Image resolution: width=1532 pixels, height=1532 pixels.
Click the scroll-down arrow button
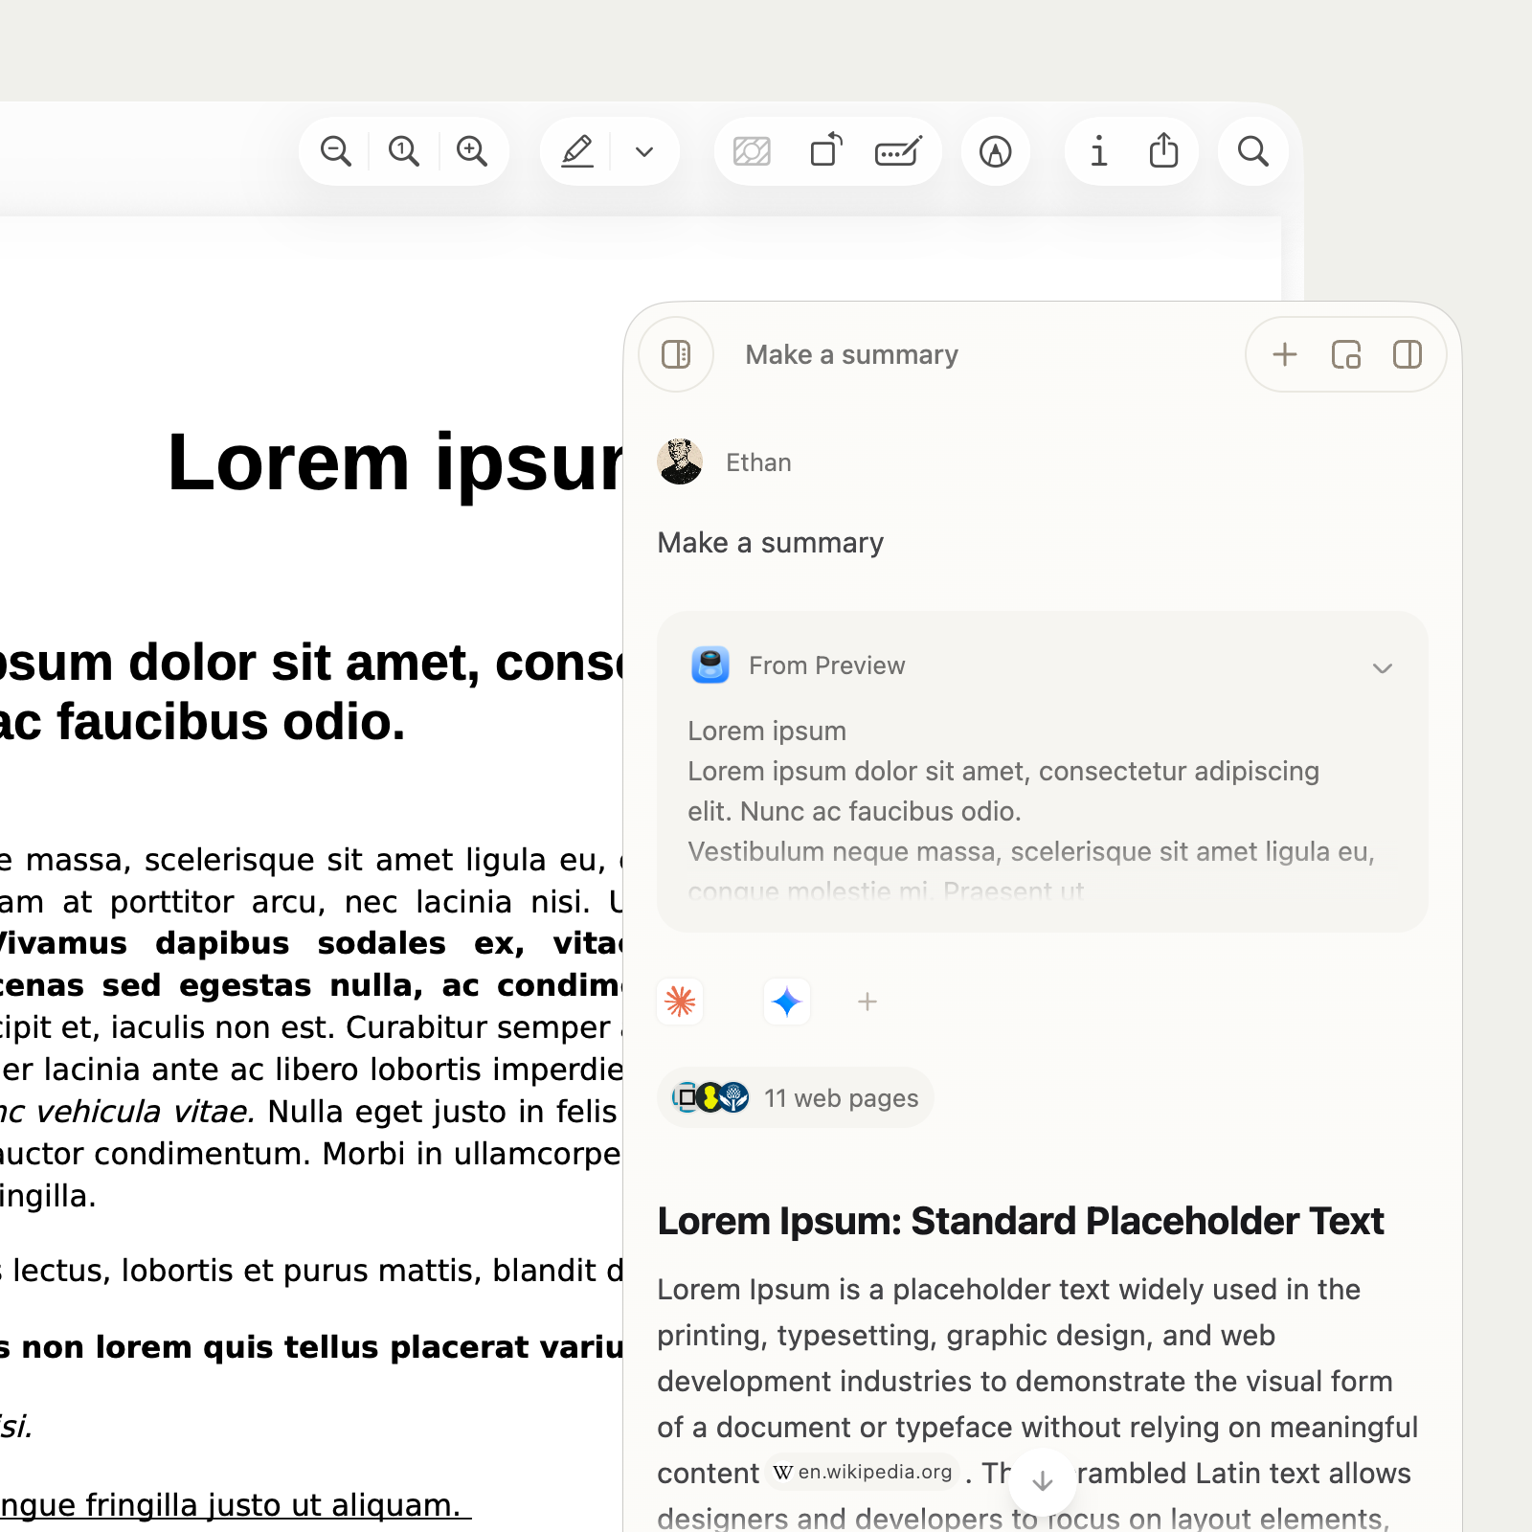(x=1041, y=1481)
